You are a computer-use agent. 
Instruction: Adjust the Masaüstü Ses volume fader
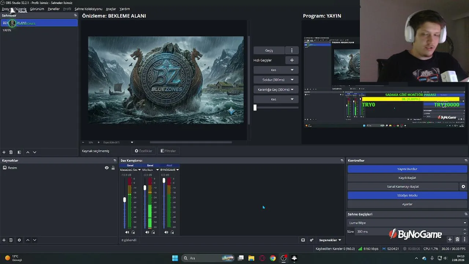[x=125, y=200]
